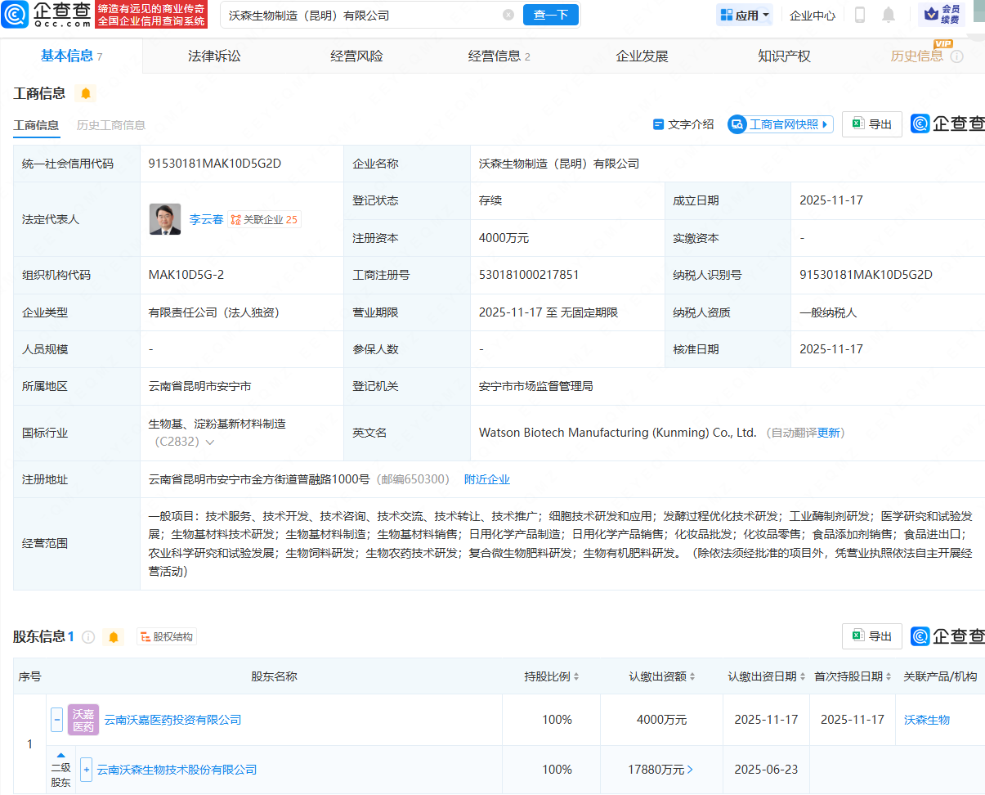Clear the search box with X icon

tap(508, 15)
